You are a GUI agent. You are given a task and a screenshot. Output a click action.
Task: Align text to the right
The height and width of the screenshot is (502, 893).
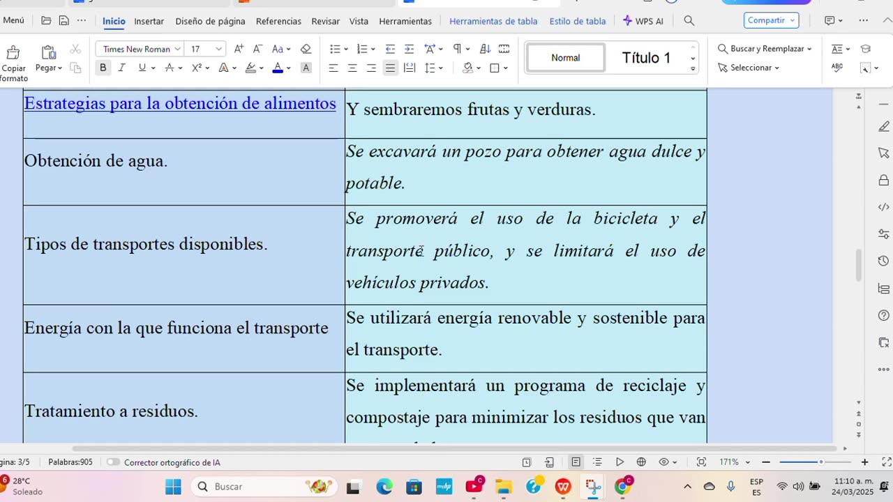click(371, 68)
